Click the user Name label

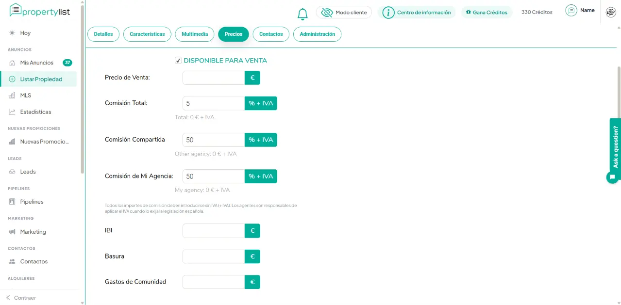click(587, 10)
